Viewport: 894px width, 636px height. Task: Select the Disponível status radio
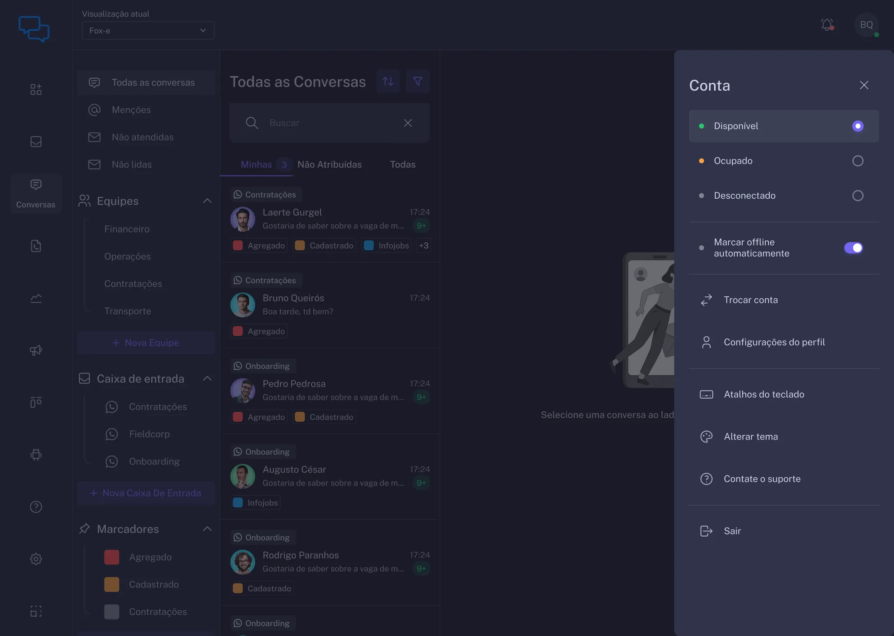(858, 126)
